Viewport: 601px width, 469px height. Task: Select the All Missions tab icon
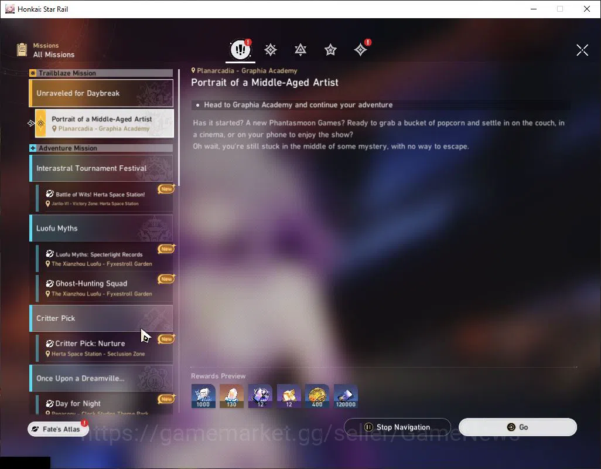tap(240, 49)
